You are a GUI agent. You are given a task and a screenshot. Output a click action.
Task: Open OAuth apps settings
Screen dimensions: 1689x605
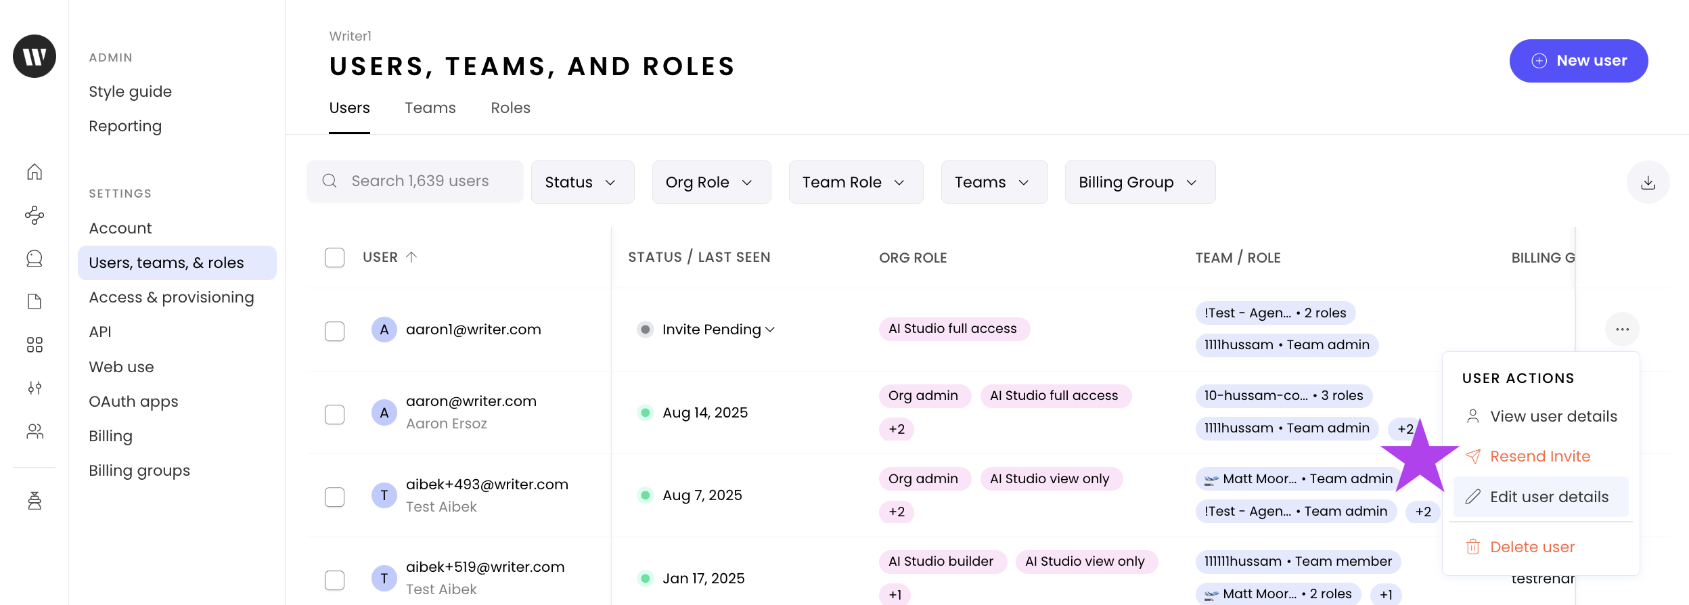click(134, 401)
